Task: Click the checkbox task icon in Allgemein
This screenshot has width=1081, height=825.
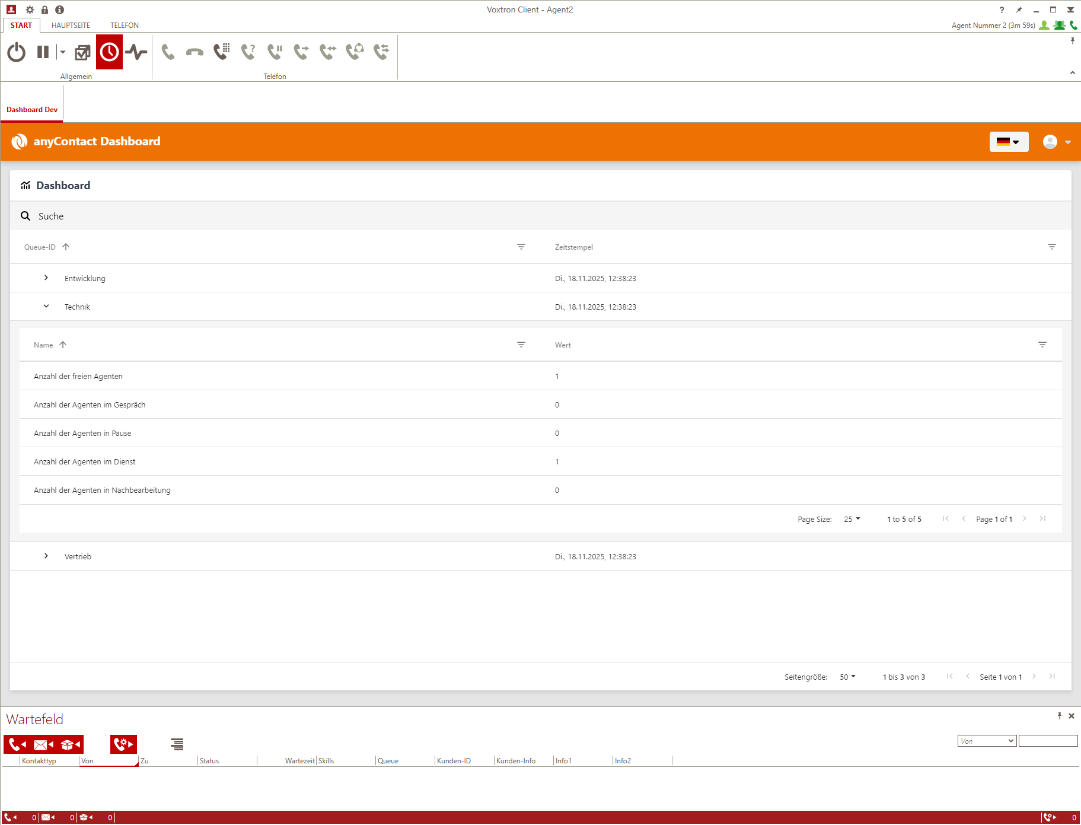Action: [x=82, y=52]
